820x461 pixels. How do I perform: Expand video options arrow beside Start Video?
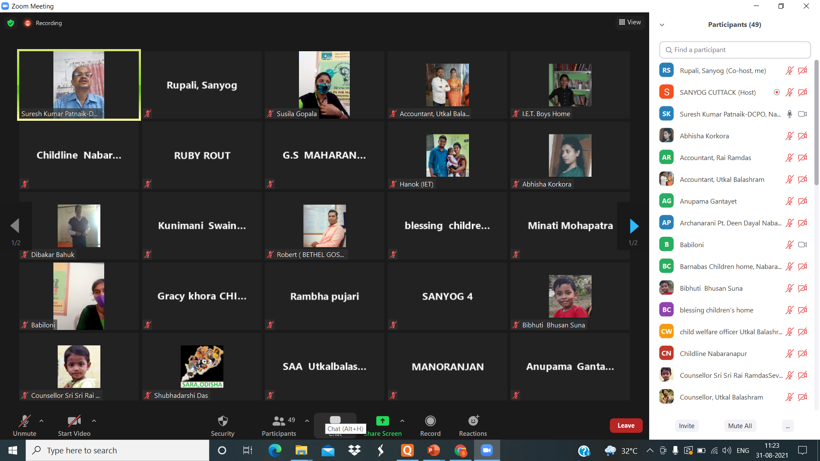coord(94,421)
